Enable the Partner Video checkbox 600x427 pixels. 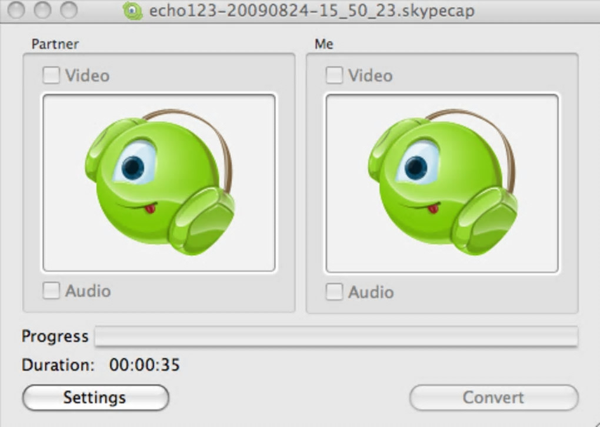[x=51, y=75]
